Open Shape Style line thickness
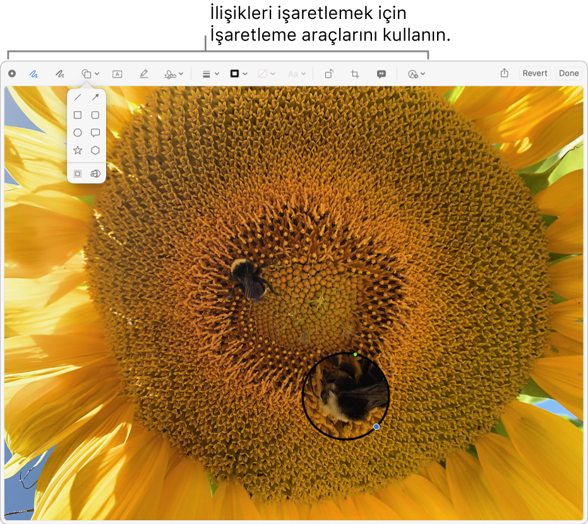588x524 pixels. pos(206,74)
